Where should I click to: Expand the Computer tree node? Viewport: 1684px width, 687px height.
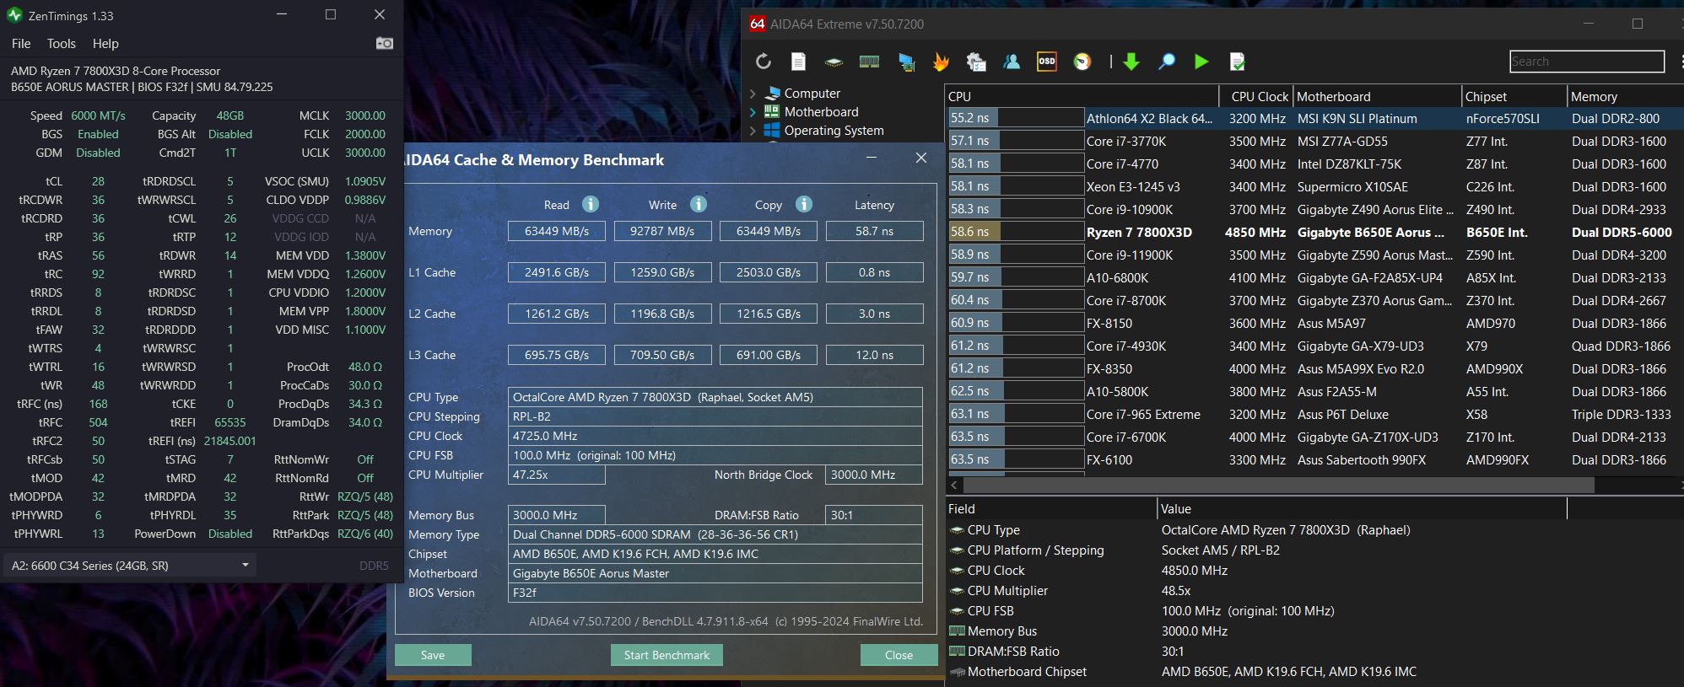point(753,93)
